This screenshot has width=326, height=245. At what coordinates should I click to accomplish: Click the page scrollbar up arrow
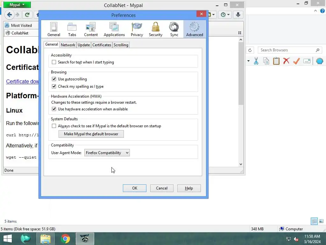click(241, 40)
